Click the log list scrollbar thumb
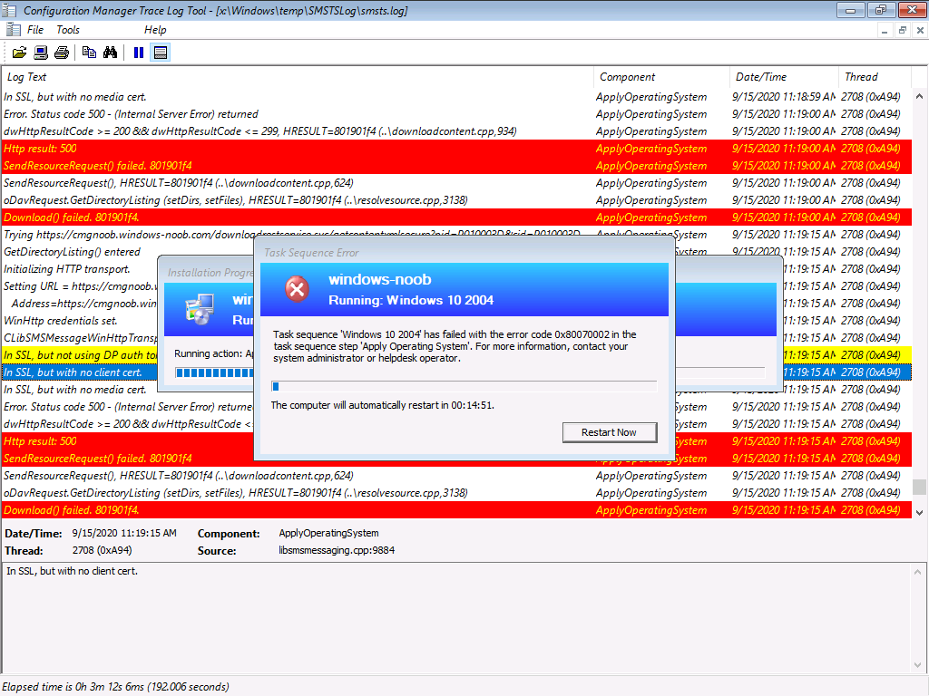The image size is (929, 696). (x=920, y=487)
